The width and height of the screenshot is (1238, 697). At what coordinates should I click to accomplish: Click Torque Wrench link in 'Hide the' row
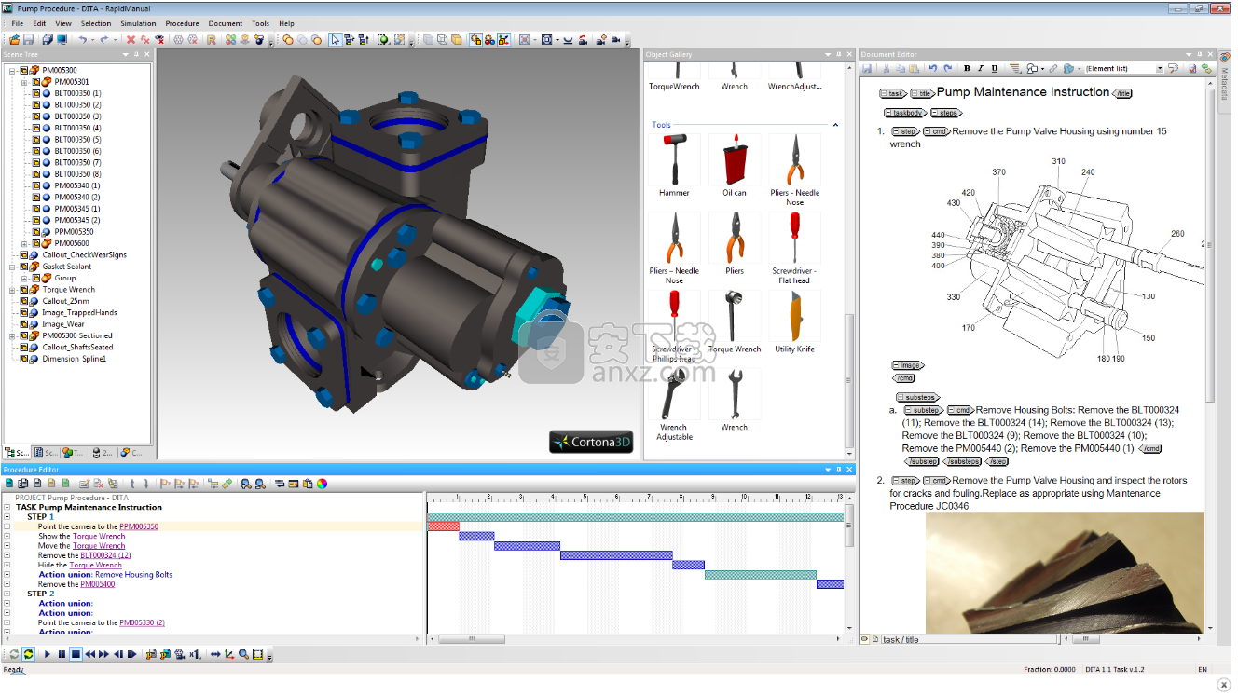(95, 565)
